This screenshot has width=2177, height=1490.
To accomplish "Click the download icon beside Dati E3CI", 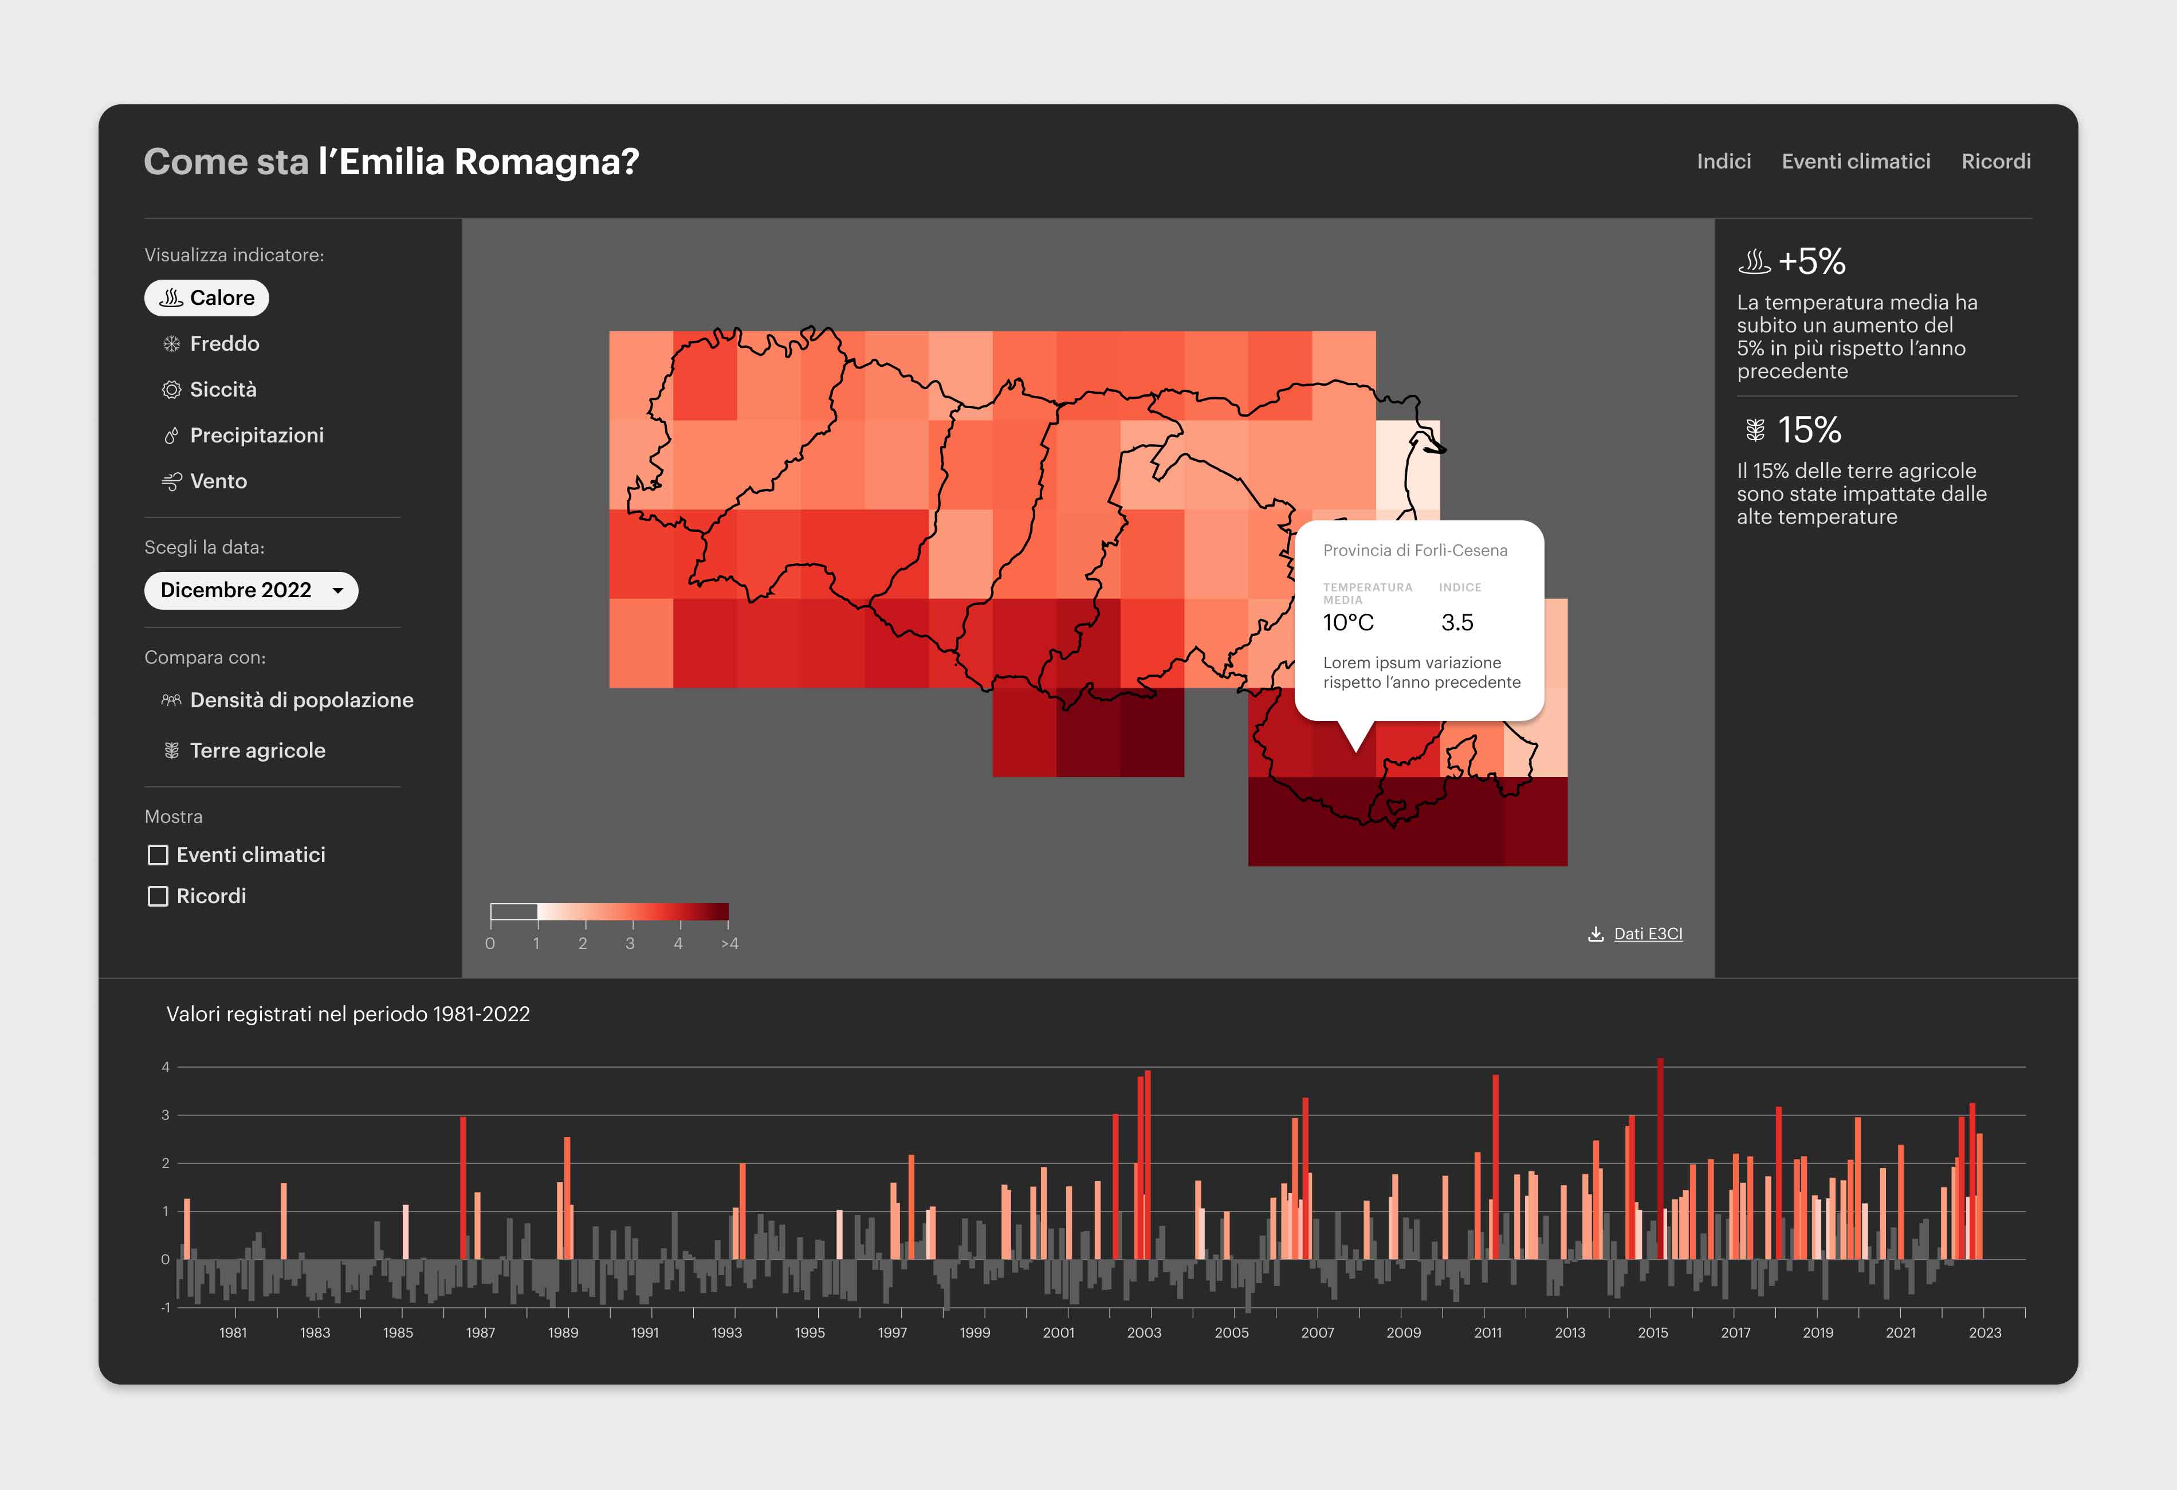I will coord(1596,934).
